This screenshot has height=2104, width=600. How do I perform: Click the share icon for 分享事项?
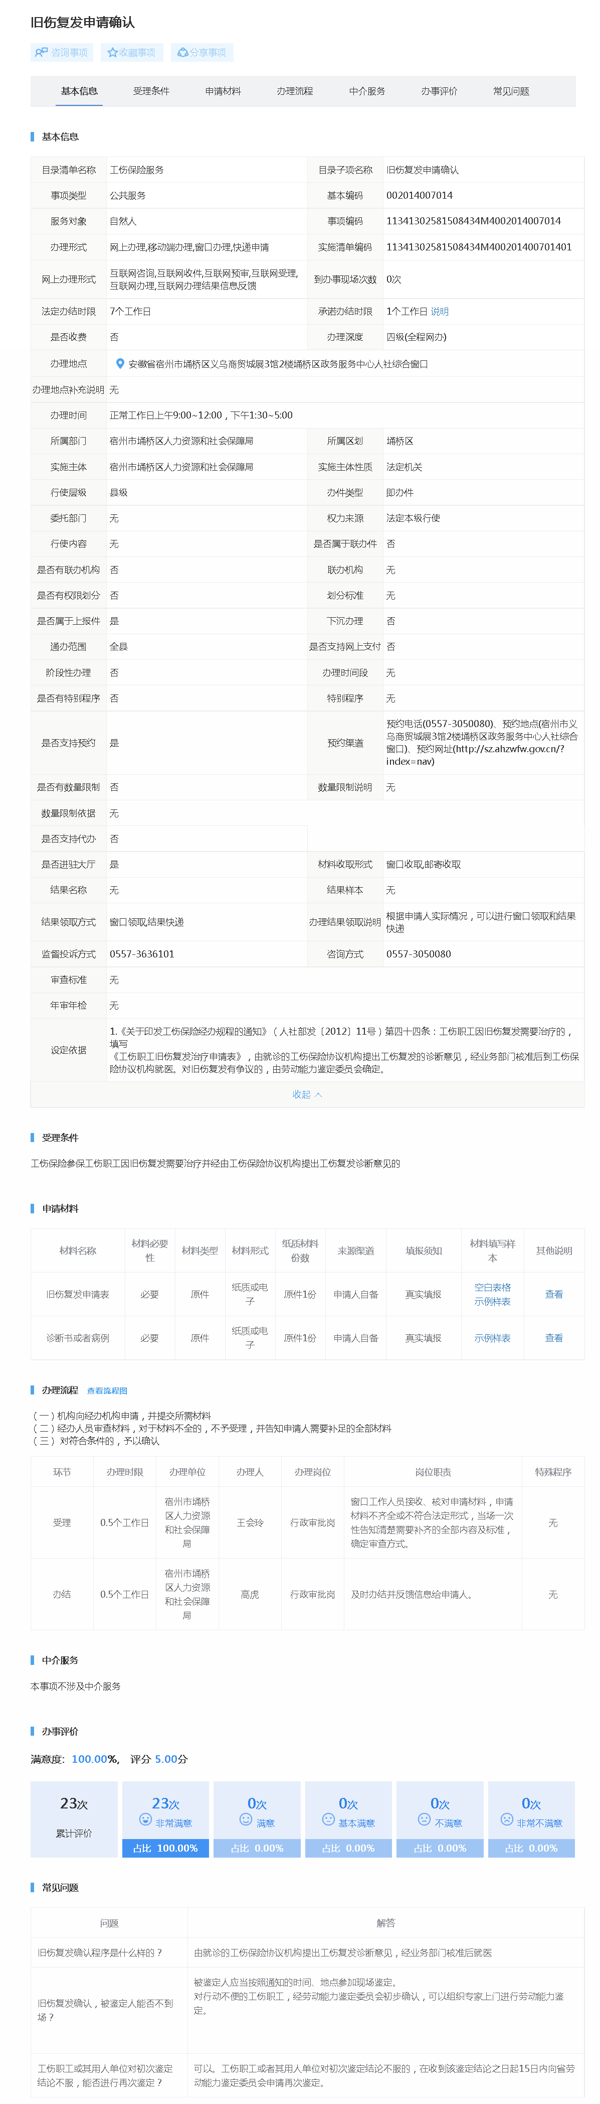tap(183, 52)
